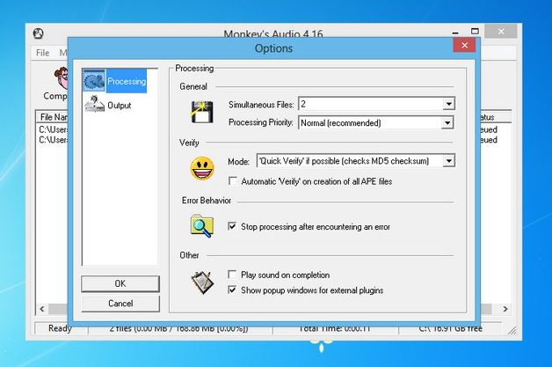Select the Output label in category list
Image resolution: width=552 pixels, height=367 pixels.
(120, 105)
